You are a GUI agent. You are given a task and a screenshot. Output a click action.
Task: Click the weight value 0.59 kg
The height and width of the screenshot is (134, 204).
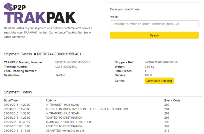tap(149, 67)
